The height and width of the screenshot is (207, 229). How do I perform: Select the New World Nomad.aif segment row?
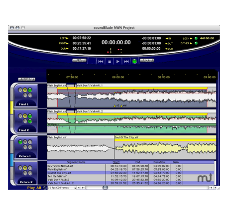point(130,166)
